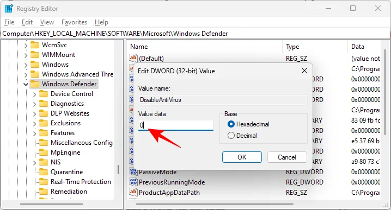Click the tree pane vertical scrollbar thumb
Viewport: 391px width, 210px height.
click(x=118, y=169)
